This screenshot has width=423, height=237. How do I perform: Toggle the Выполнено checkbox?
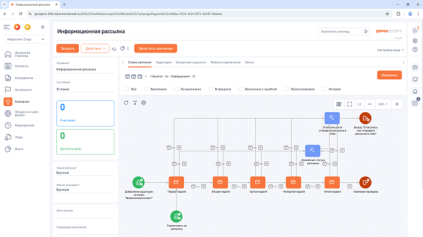[146, 89]
